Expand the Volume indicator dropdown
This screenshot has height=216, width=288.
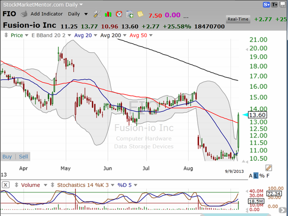point(46,185)
